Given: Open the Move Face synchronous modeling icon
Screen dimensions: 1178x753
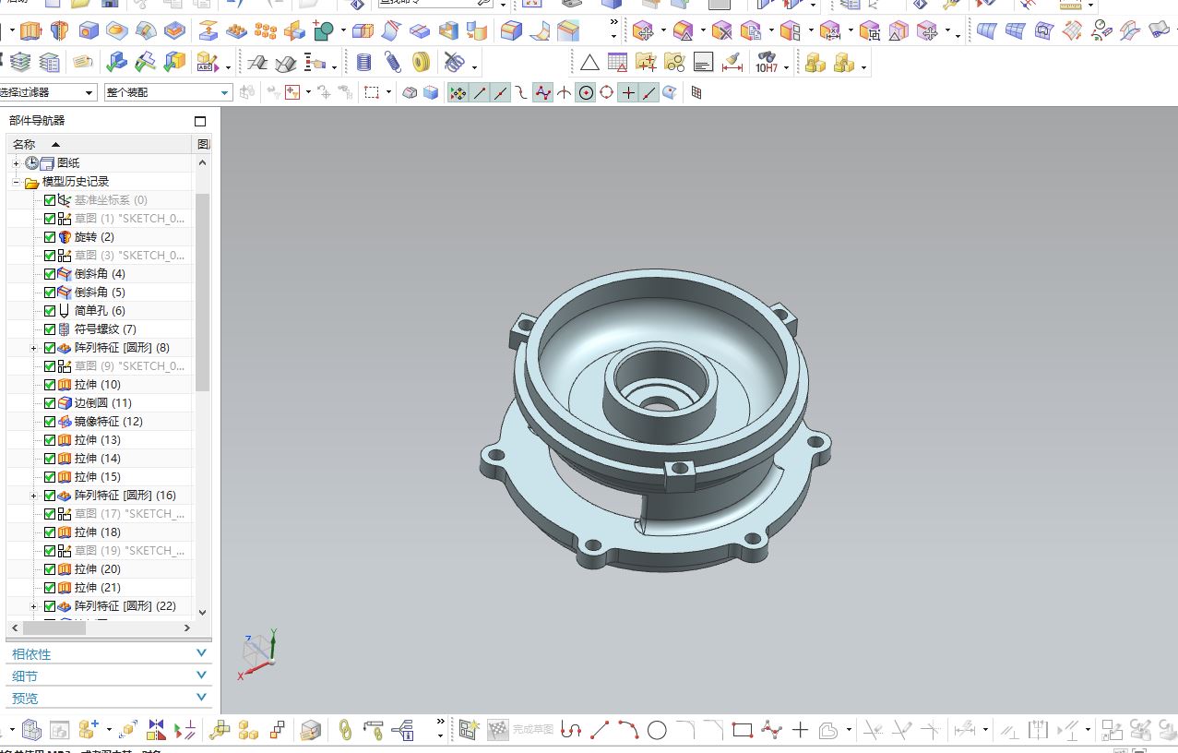Looking at the screenshot, I should (x=643, y=31).
